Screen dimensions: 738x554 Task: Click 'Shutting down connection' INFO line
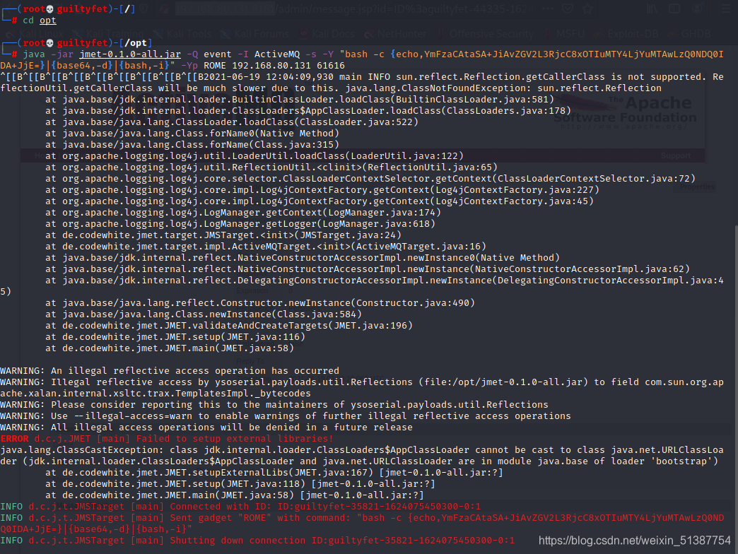coord(257,541)
